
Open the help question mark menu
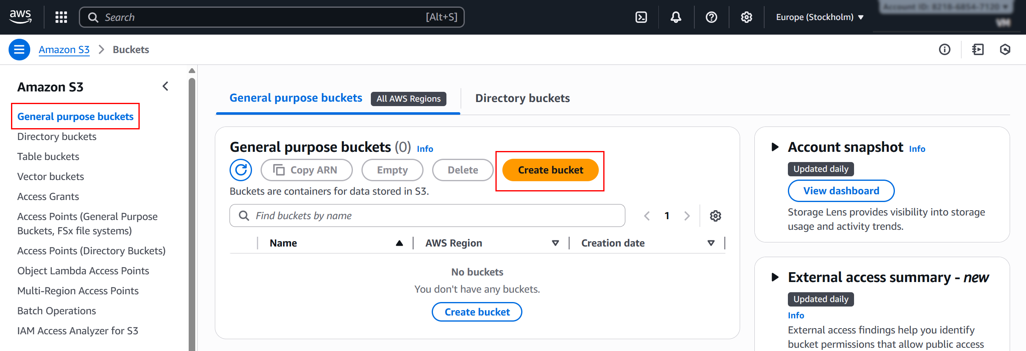(x=712, y=17)
